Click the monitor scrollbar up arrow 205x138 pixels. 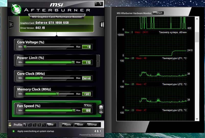coord(197,19)
